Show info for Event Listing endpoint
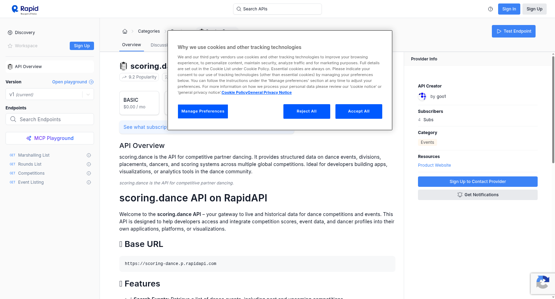Screen dimensions: 555x299 click(89, 182)
